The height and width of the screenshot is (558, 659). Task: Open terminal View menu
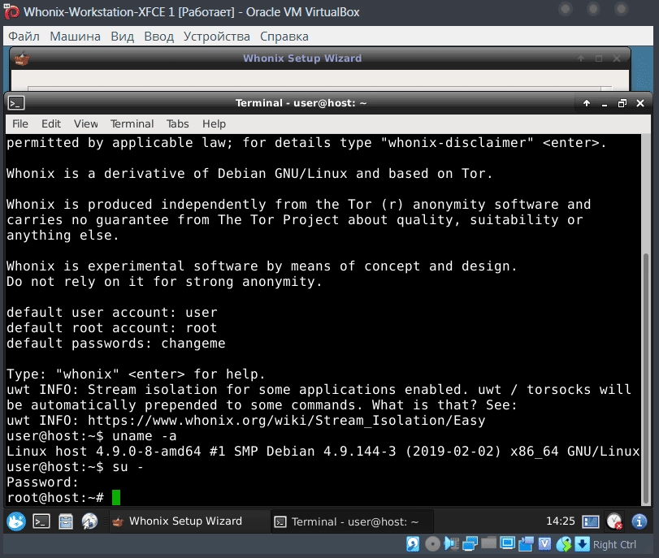tap(86, 124)
